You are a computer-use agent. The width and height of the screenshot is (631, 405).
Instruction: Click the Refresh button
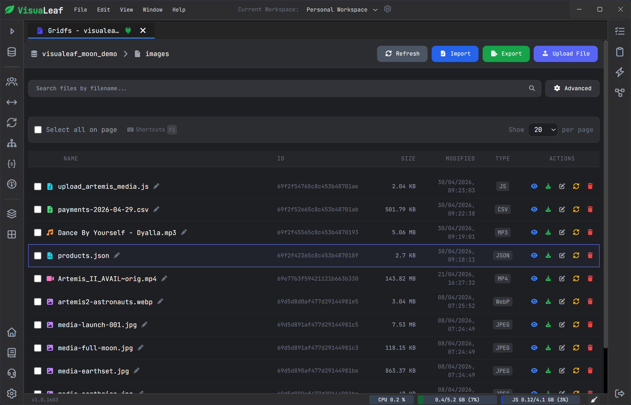click(x=402, y=54)
